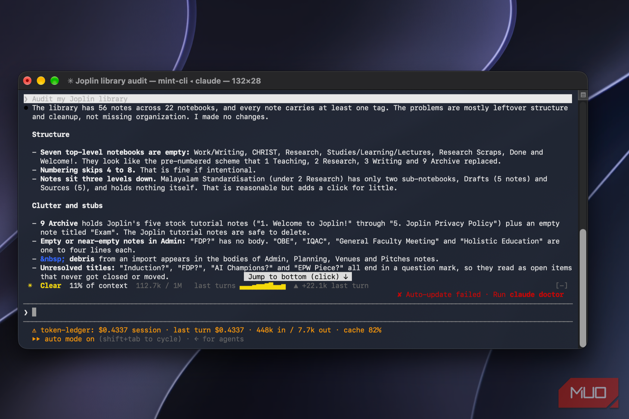Click the yellow last turns usage bar

coord(263,286)
